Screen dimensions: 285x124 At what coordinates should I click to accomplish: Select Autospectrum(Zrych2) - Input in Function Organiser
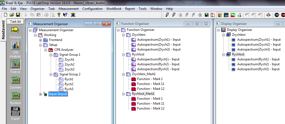tap(159, 45)
